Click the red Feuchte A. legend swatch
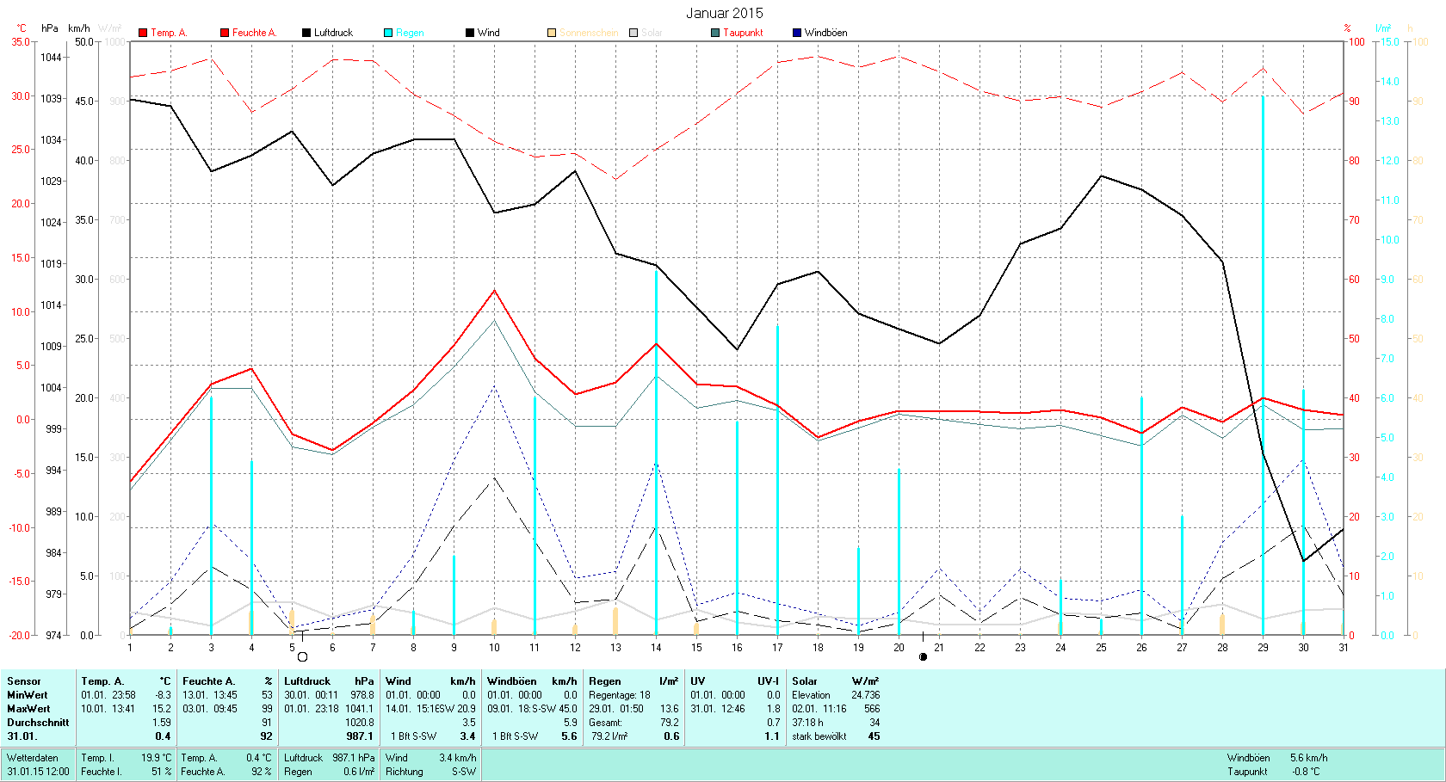The height and width of the screenshot is (782, 1446). pos(225,33)
